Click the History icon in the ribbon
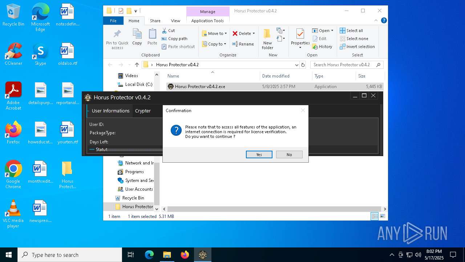Image resolution: width=465 pixels, height=262 pixels. point(315,47)
